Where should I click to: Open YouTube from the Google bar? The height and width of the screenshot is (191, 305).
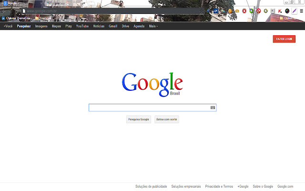point(82,26)
